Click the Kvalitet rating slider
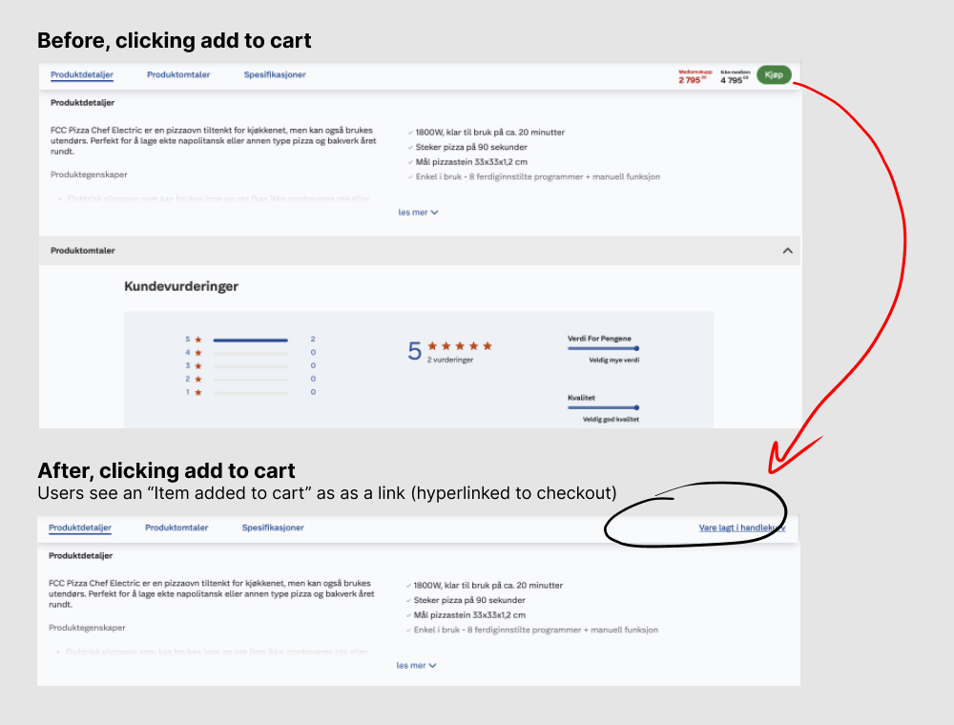The height and width of the screenshot is (725, 954). 604,407
